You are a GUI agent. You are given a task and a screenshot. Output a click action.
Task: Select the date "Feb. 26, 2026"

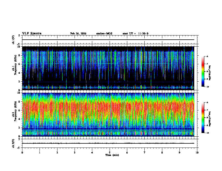click(x=78, y=34)
